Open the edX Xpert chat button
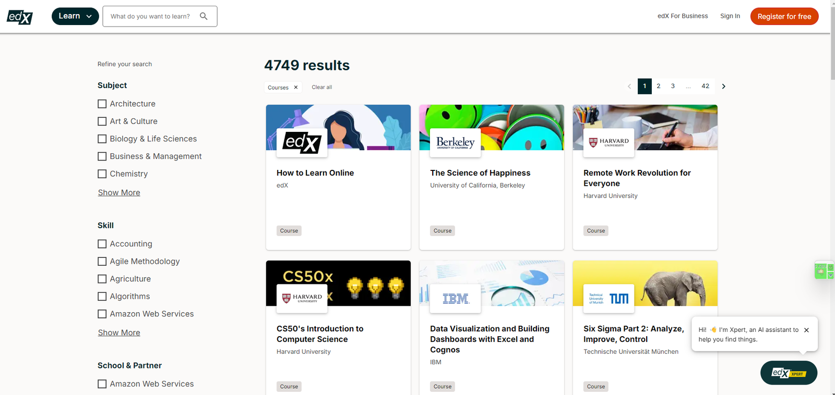 pos(789,373)
